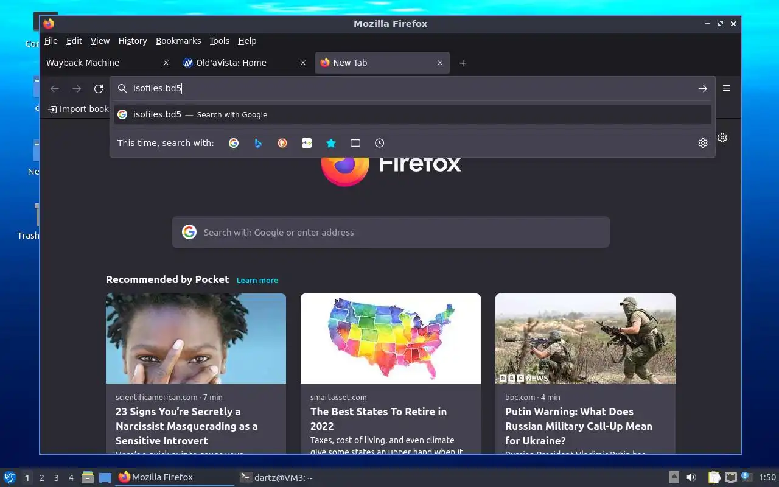This screenshot has width=779, height=487.
Task: Open new tab page personalize gear
Action: point(722,138)
